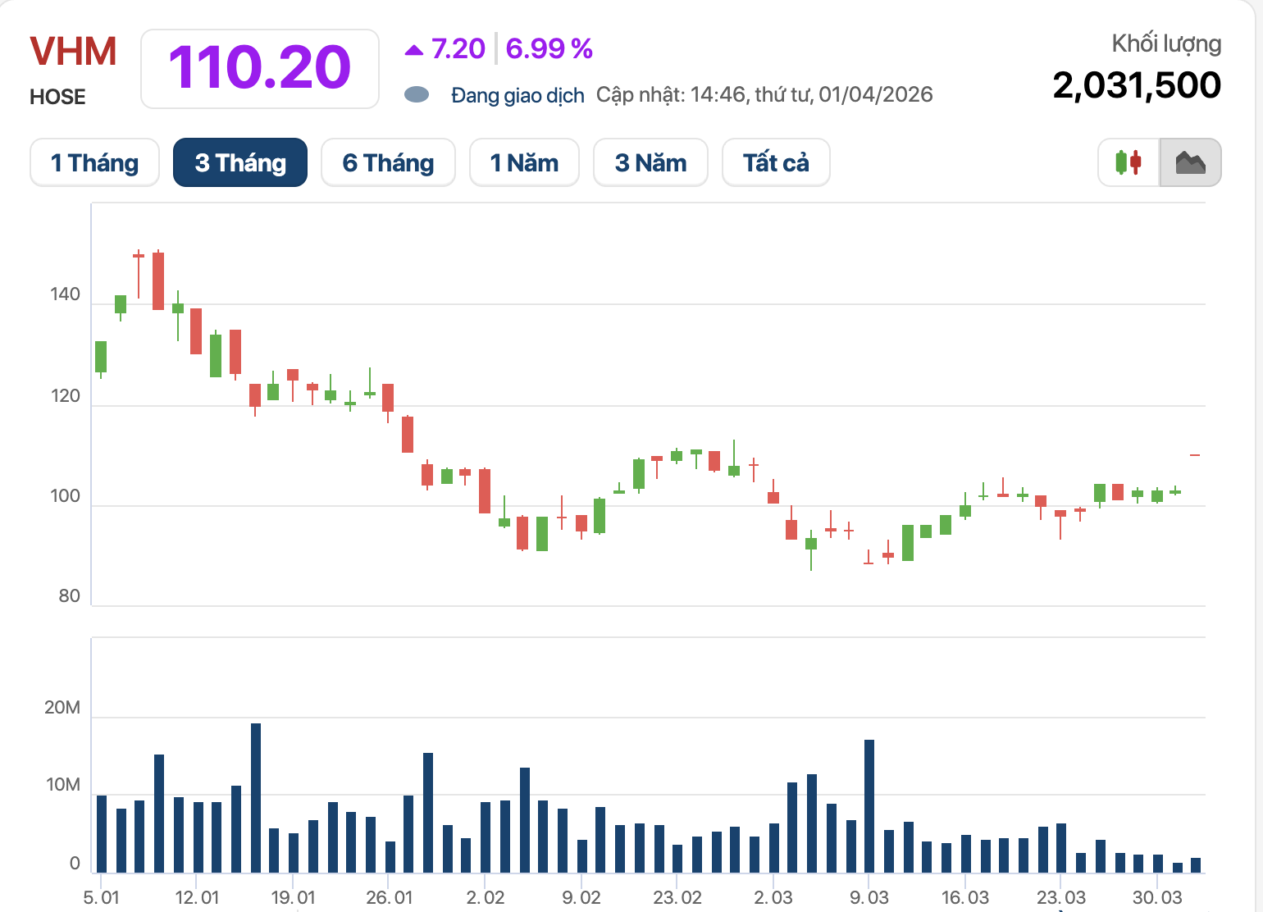This screenshot has height=912, width=1263.
Task: Click the Đang giao dịch status text
Action: (518, 95)
